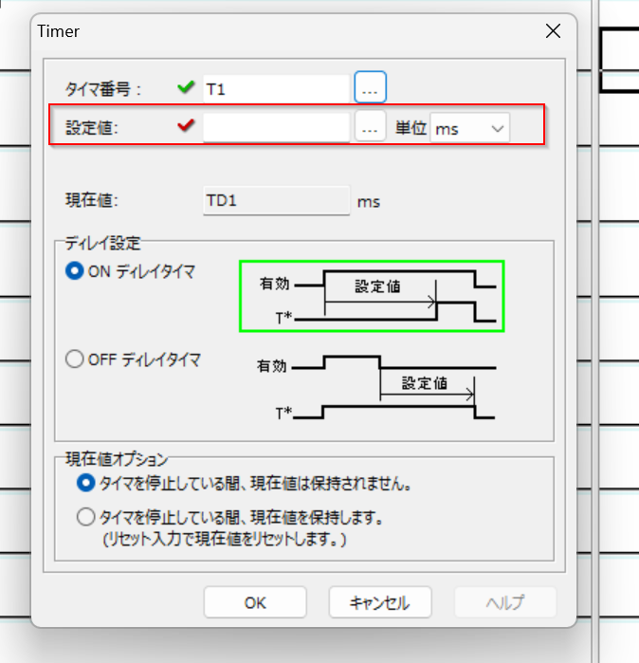Click the ON delay timing diagram
The height and width of the screenshot is (663, 639).
[x=372, y=296]
